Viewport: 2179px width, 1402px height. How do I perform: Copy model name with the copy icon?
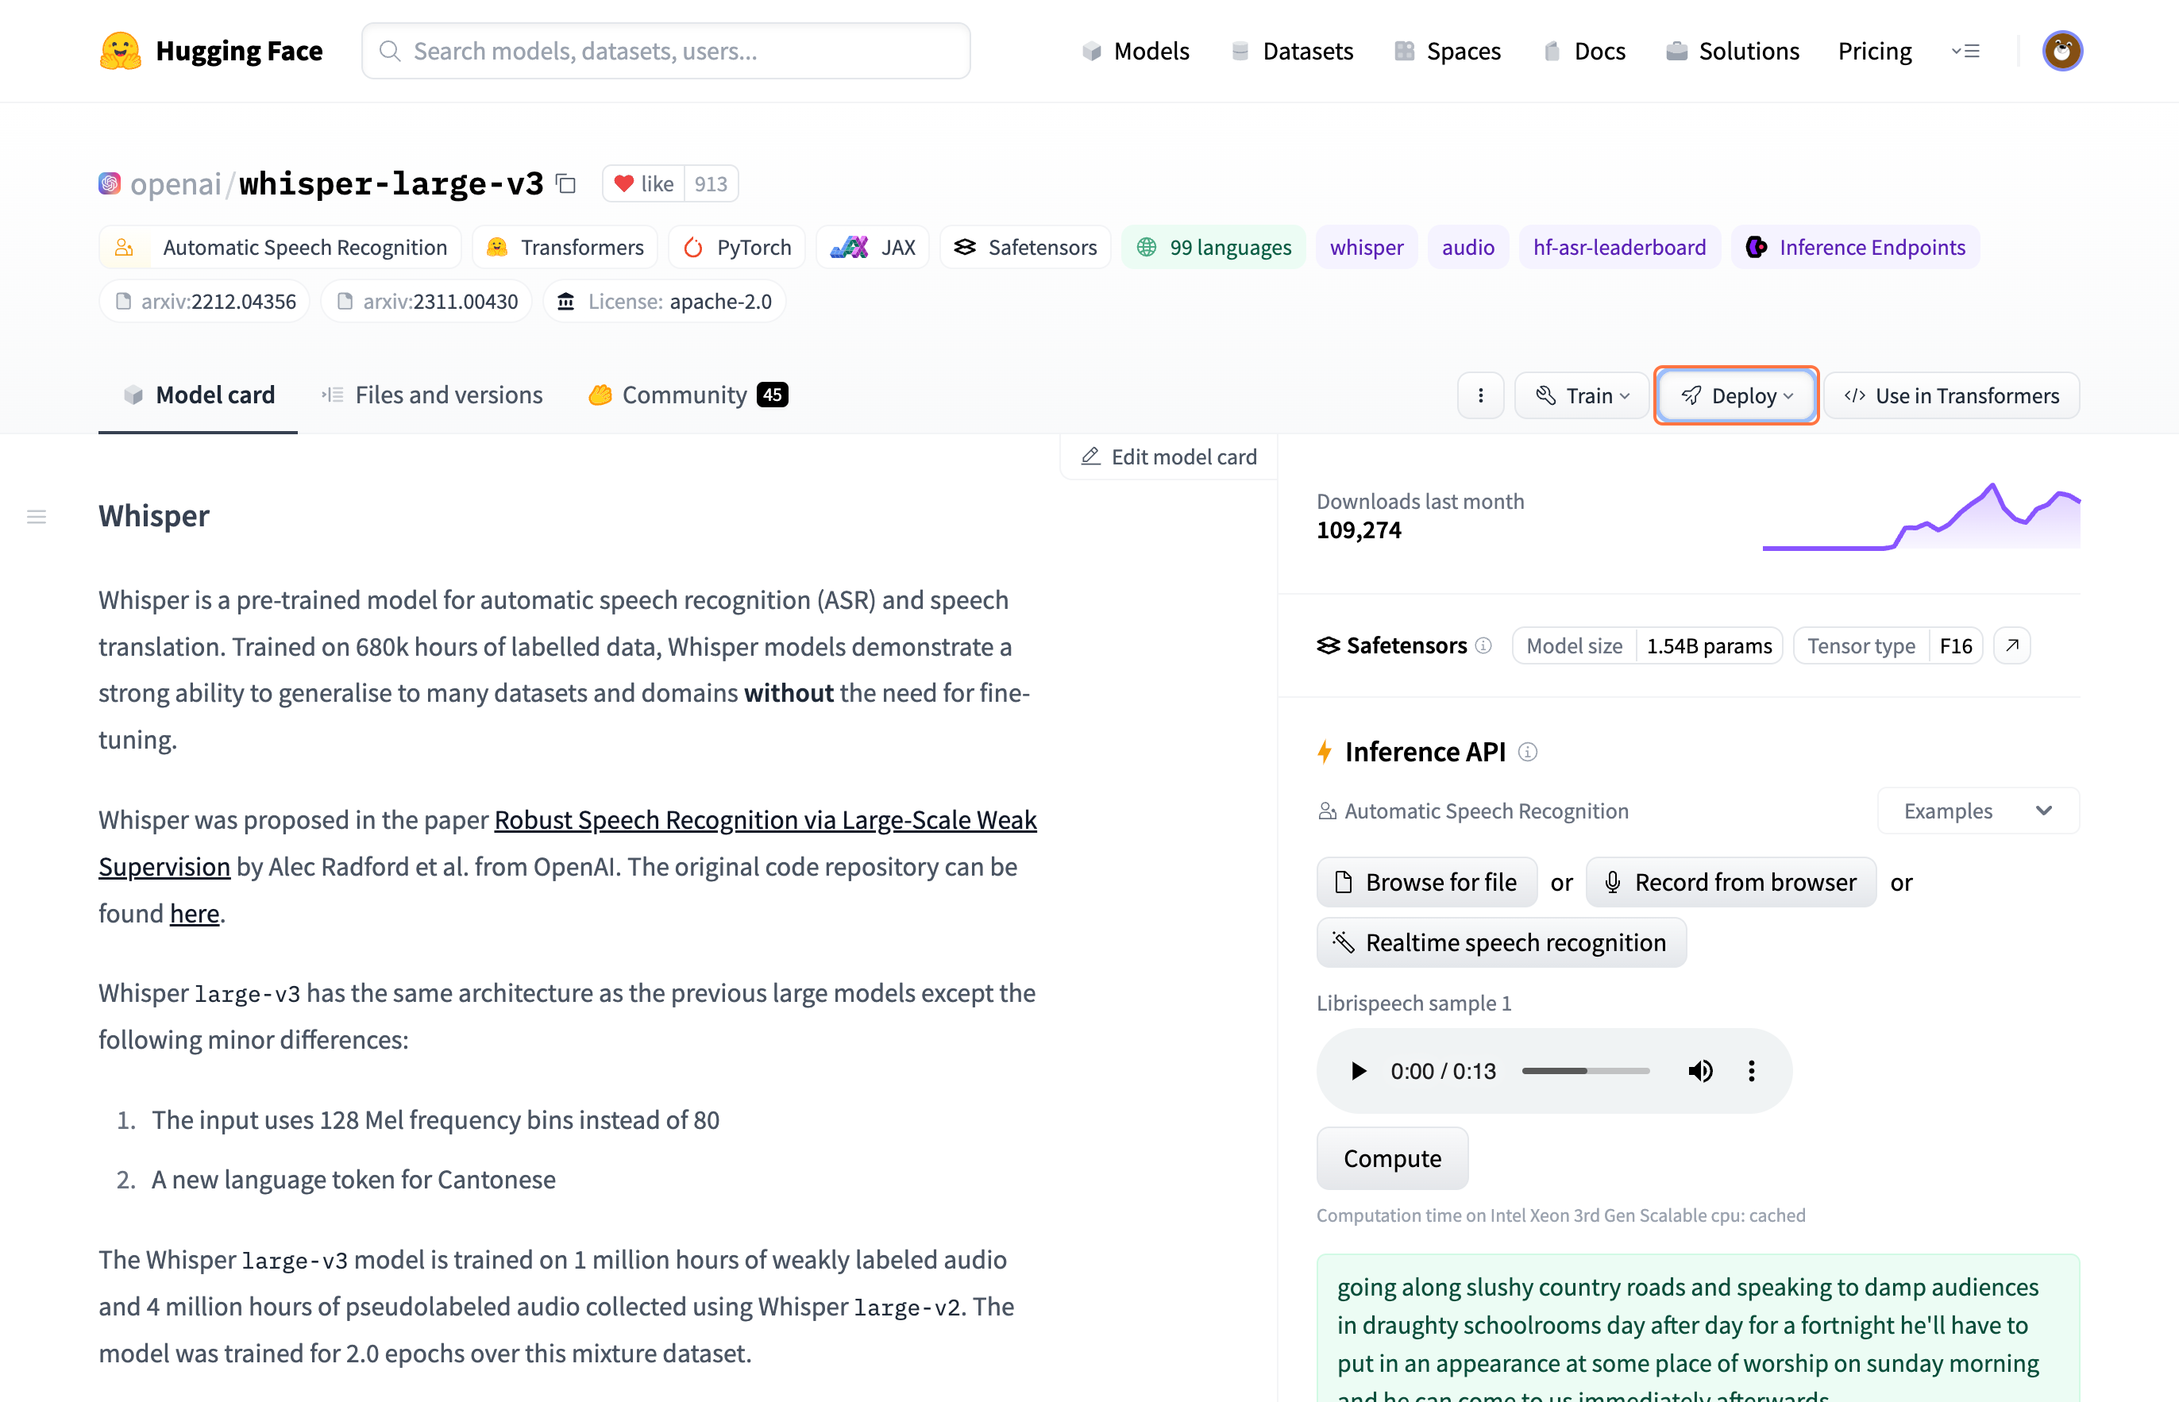(x=565, y=184)
